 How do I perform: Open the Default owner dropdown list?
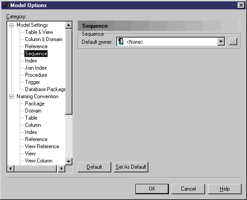221,42
